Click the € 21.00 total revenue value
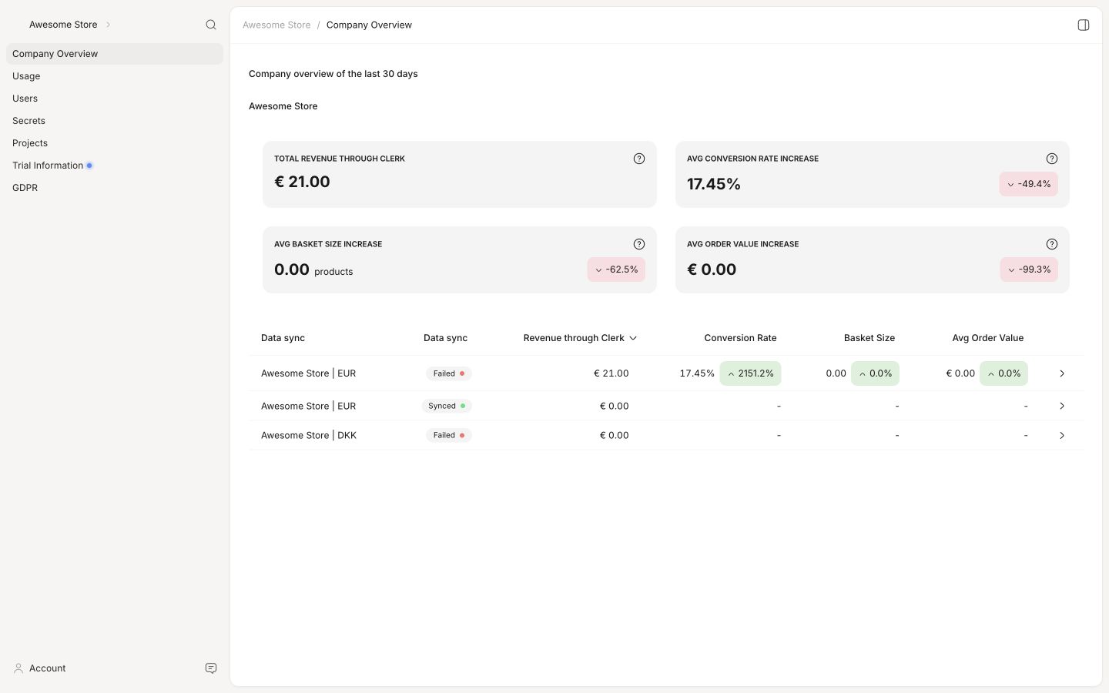 pos(302,182)
